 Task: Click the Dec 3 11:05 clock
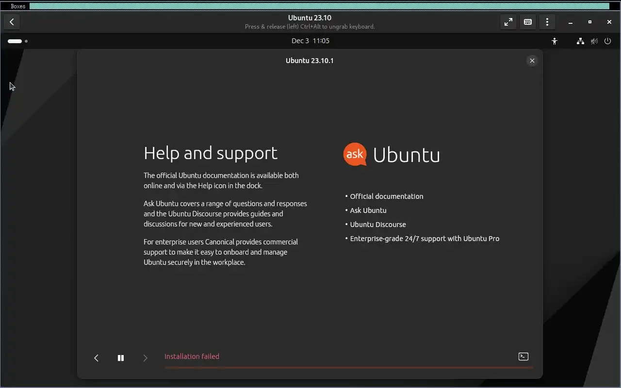tap(310, 41)
